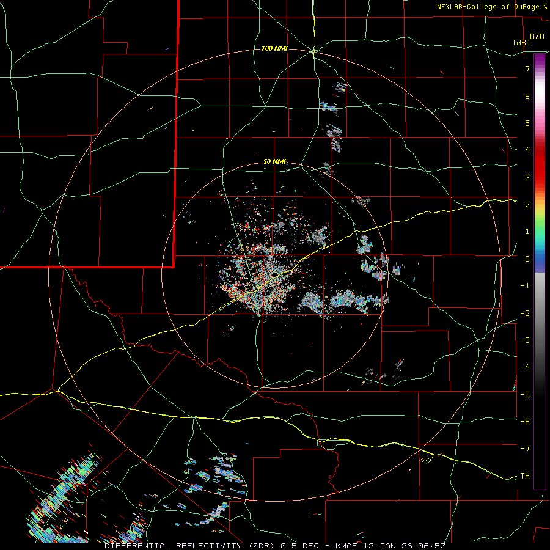Click the 50 NMI range ring label
This screenshot has height=550, width=550.
point(274,162)
